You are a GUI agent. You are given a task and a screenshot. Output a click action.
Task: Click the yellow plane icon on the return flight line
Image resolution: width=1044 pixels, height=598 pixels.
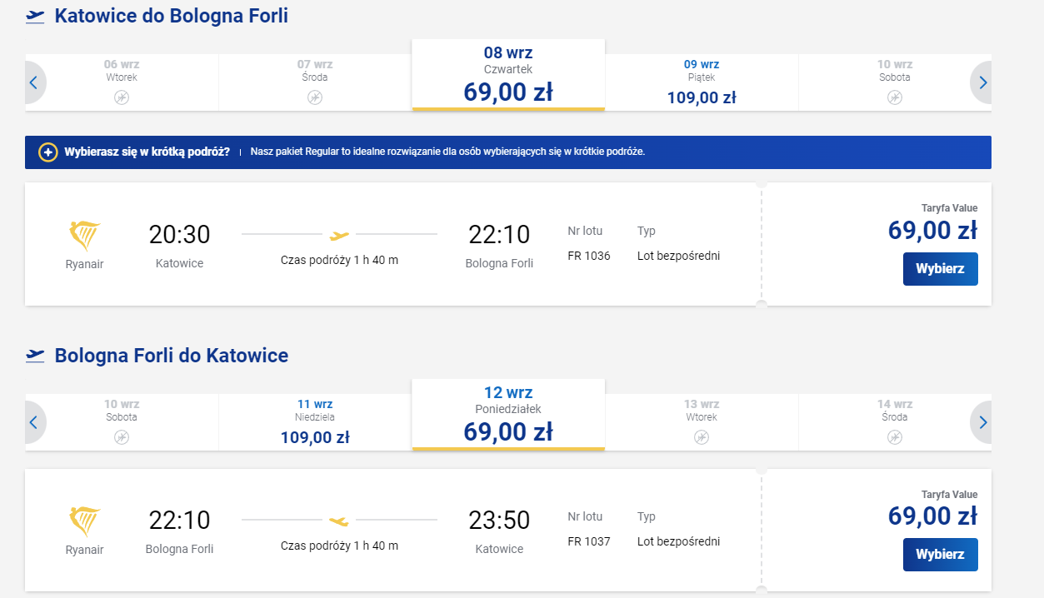tap(339, 521)
